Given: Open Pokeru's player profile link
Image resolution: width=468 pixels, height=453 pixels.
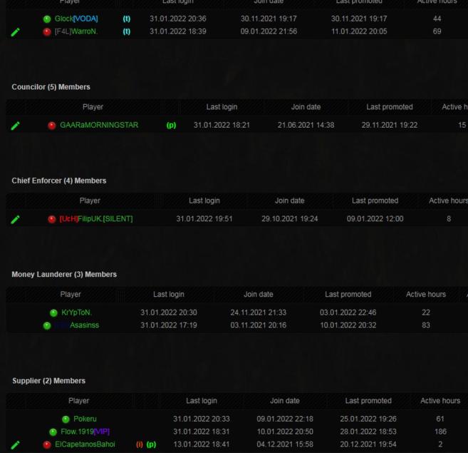Looking at the screenshot, I should click(85, 419).
